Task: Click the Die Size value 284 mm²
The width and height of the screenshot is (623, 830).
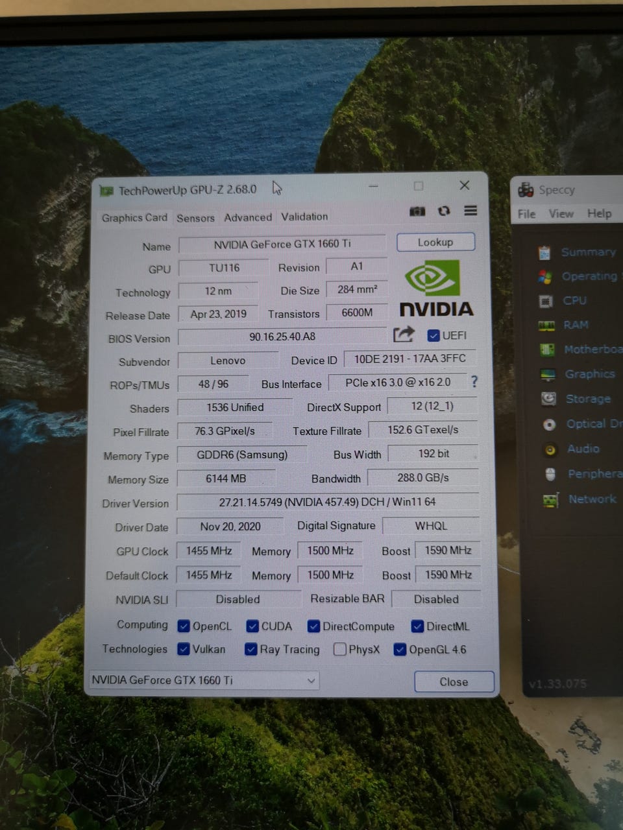Action: (x=357, y=289)
